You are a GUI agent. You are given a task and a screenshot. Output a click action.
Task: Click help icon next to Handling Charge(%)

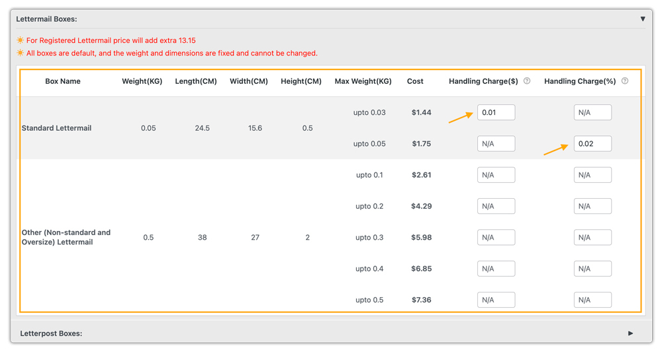[625, 81]
